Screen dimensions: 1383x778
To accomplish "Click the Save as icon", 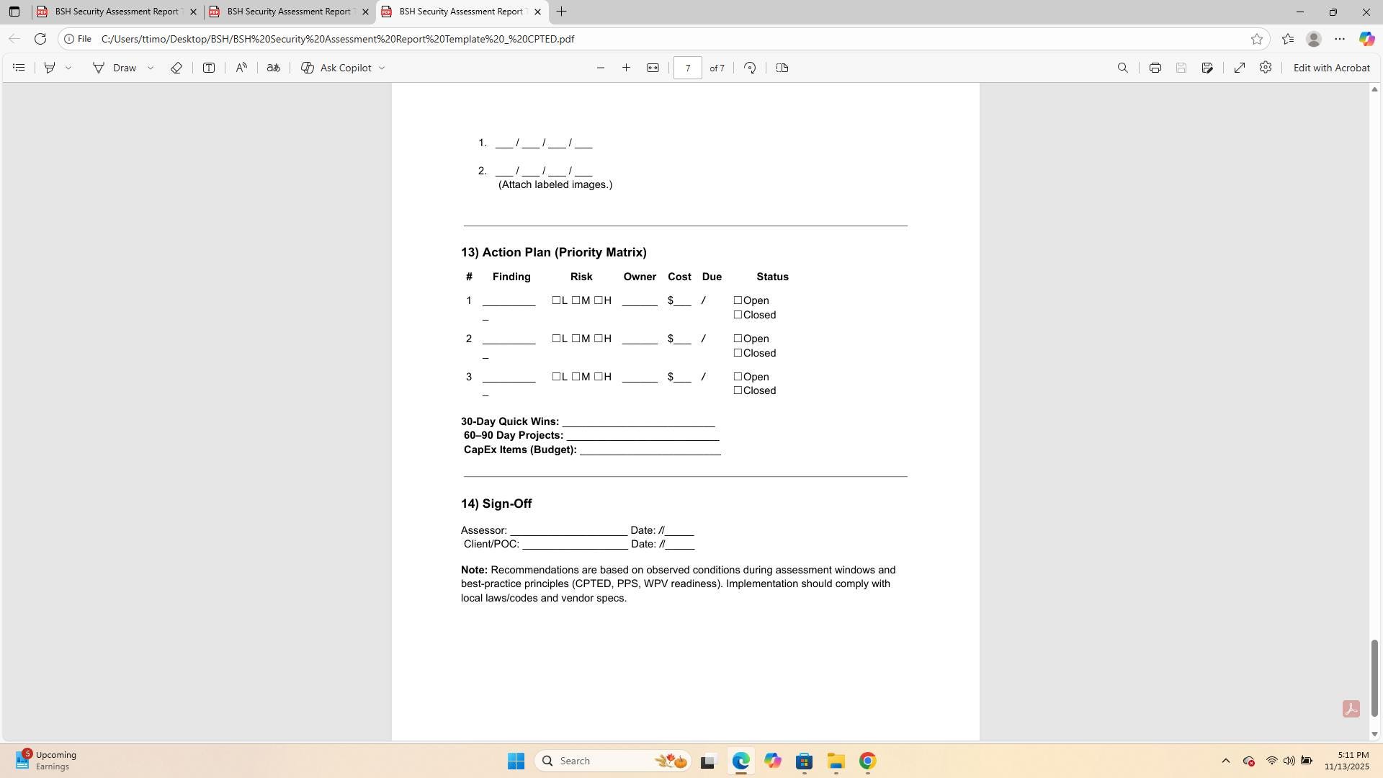I will pos(1207,68).
